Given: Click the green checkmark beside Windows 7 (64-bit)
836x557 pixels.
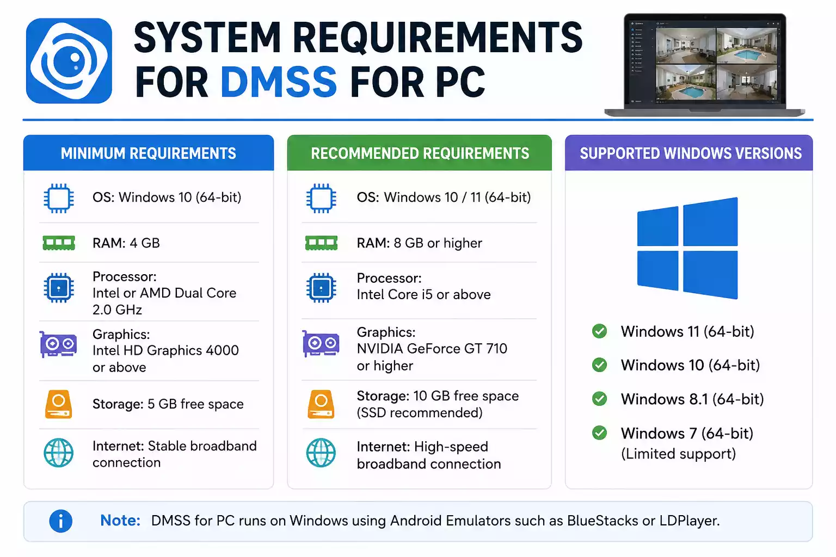Looking at the screenshot, I should coord(600,433).
